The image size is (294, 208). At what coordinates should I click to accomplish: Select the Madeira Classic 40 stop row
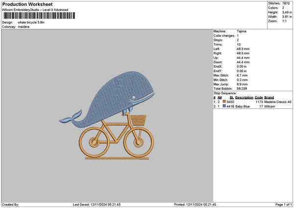point(252,102)
